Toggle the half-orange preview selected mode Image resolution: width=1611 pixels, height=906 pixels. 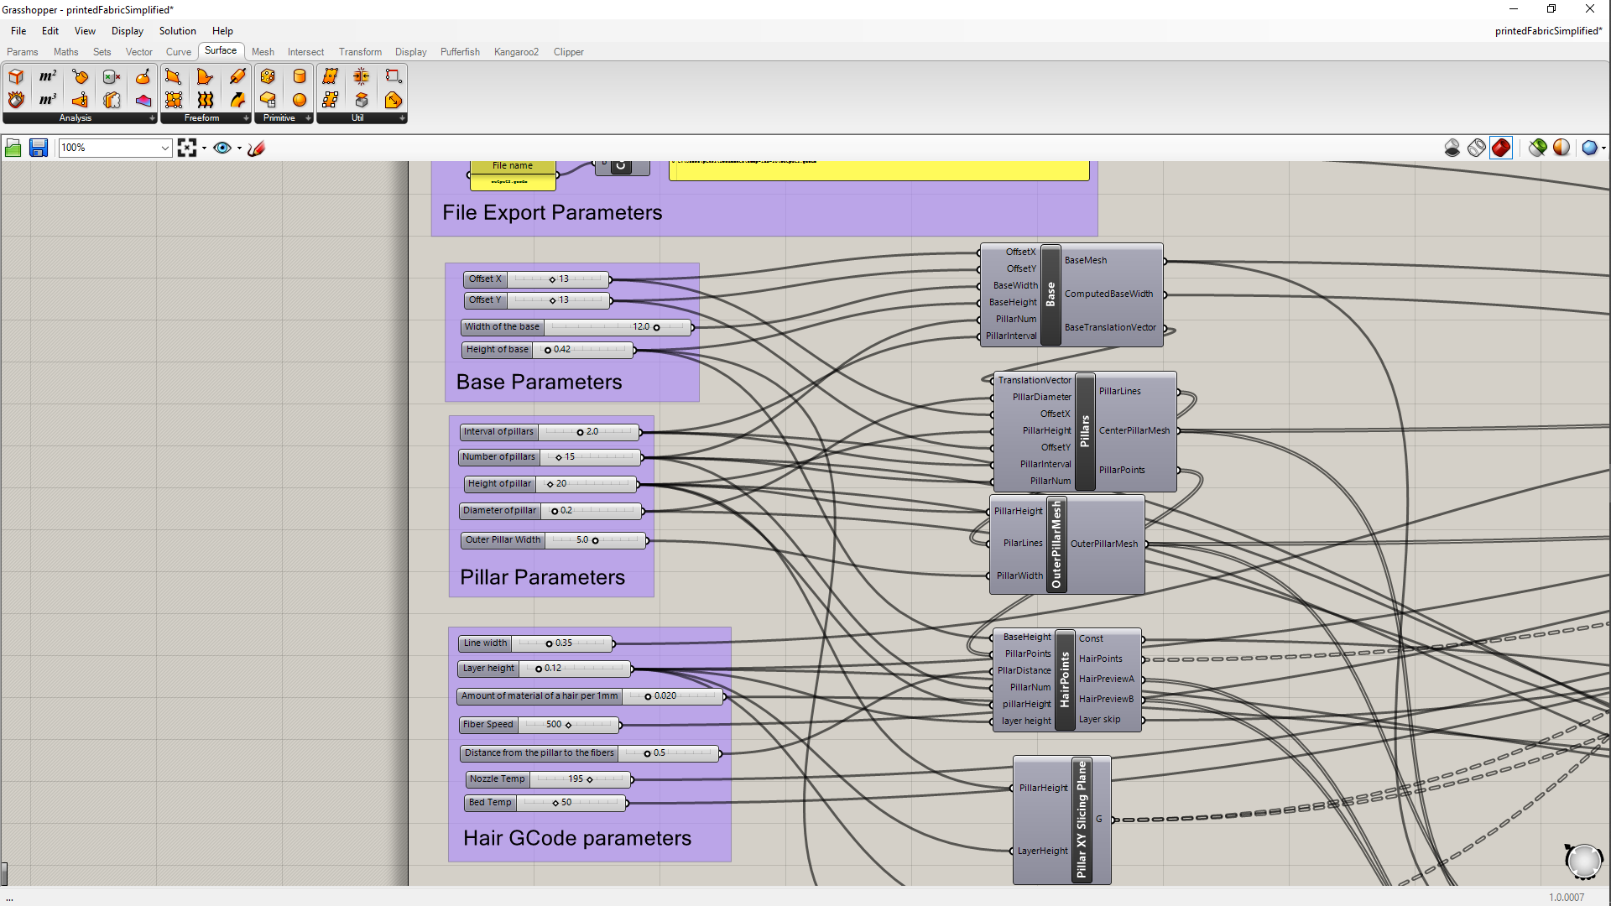(1561, 148)
